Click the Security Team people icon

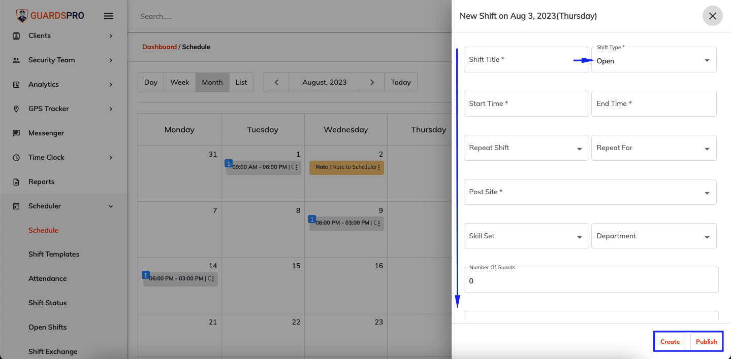coord(17,60)
